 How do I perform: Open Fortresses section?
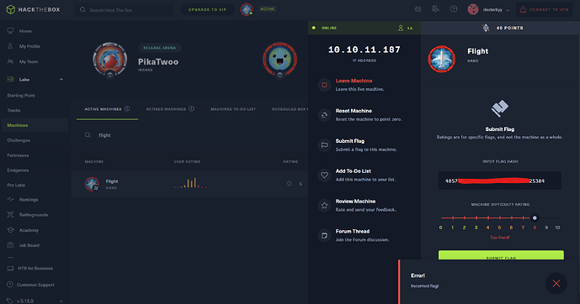(18, 155)
